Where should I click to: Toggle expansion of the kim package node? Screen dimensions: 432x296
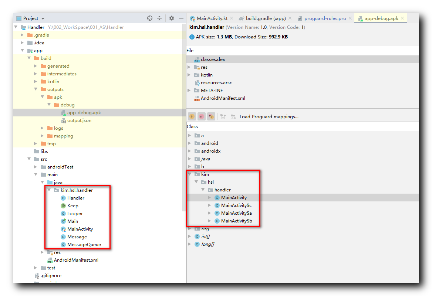click(x=189, y=174)
